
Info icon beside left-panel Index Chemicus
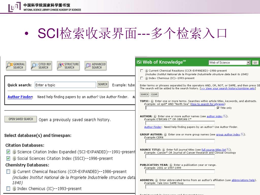[14, 189]
